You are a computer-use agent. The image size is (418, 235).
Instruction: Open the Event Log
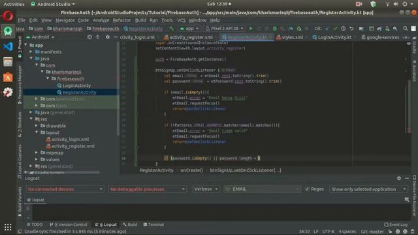tap(396, 225)
